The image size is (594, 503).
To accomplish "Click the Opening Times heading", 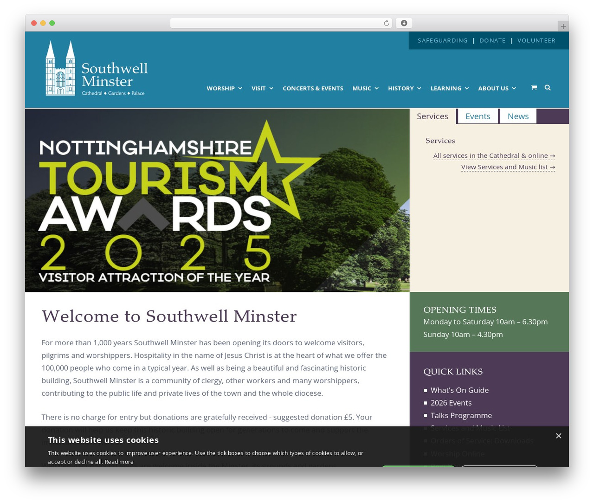I will (x=460, y=310).
